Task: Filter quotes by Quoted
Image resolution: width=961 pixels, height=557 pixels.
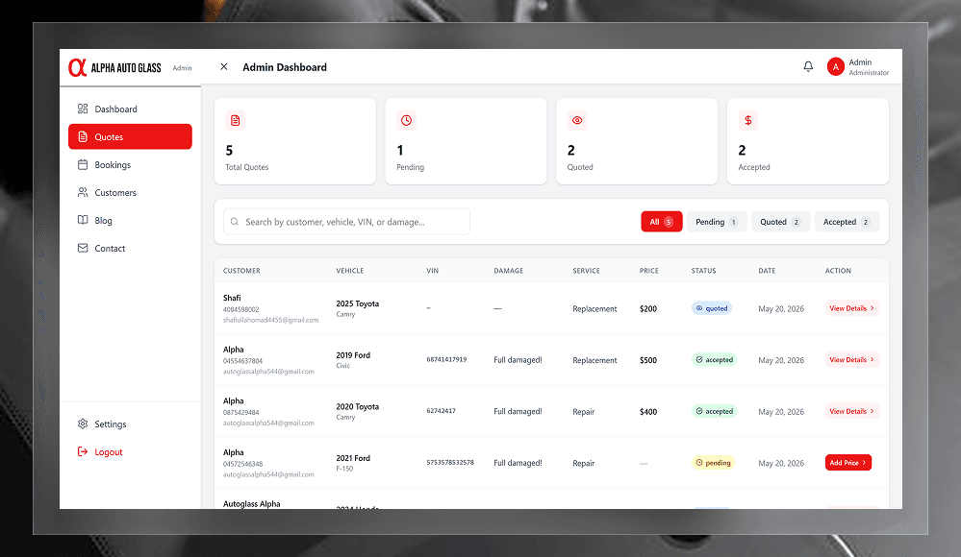Action: point(780,222)
